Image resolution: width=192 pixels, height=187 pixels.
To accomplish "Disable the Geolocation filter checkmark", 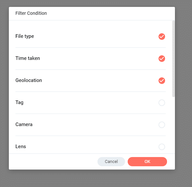I will 161,81.
